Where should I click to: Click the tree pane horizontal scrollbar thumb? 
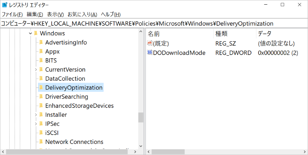pyautogui.click(x=66, y=152)
